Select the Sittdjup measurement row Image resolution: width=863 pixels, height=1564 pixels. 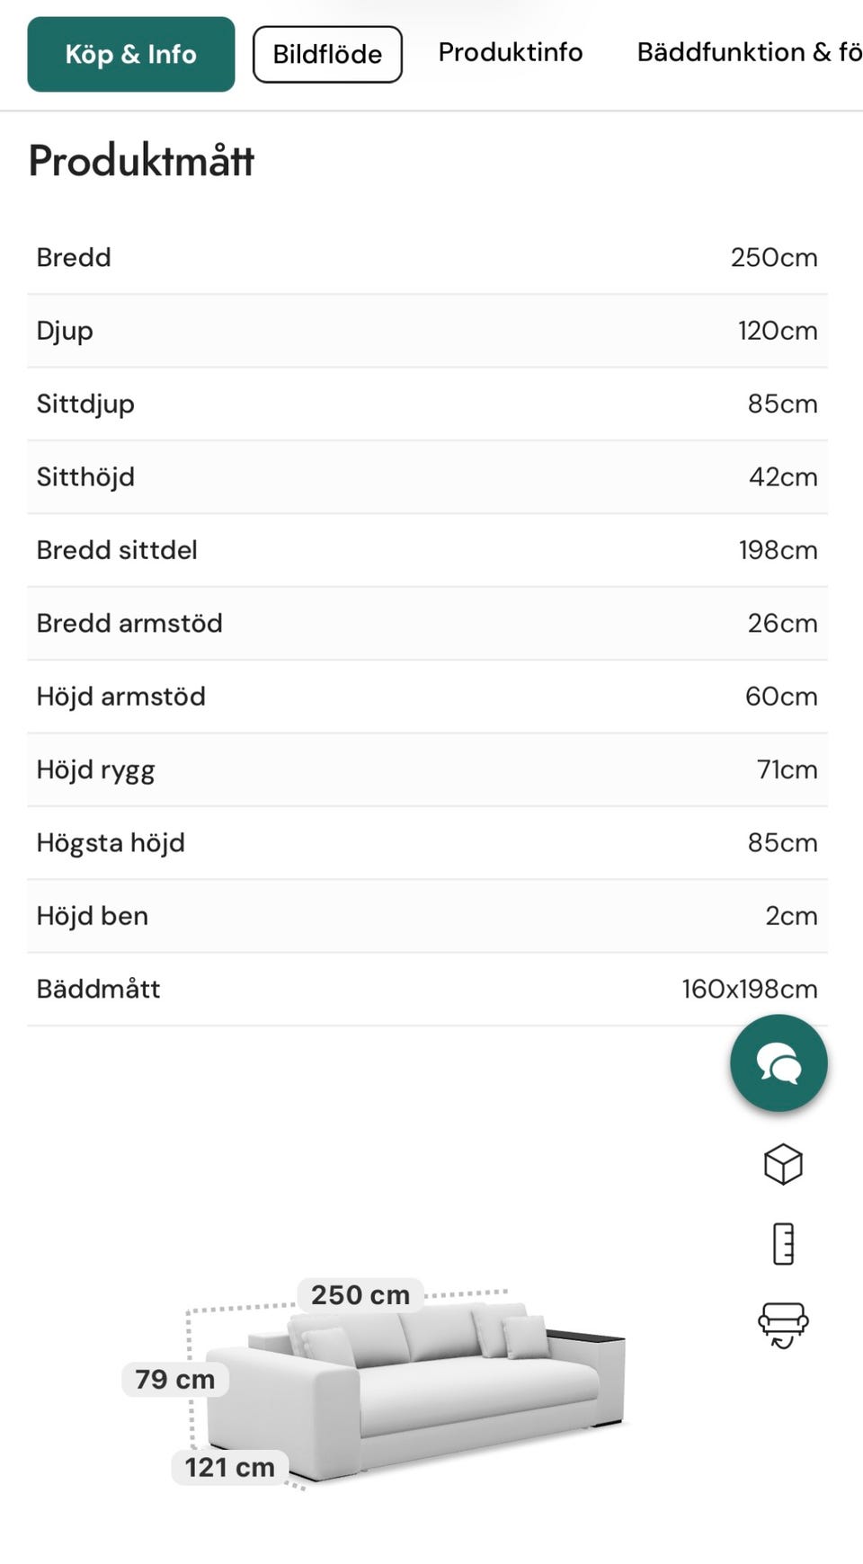427,404
